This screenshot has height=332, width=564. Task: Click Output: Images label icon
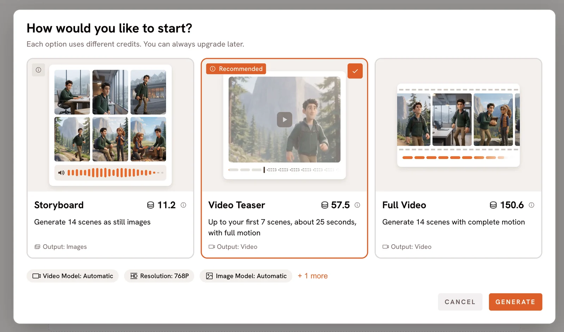click(37, 247)
